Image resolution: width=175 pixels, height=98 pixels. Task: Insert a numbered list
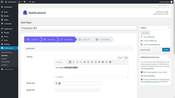click(81, 62)
